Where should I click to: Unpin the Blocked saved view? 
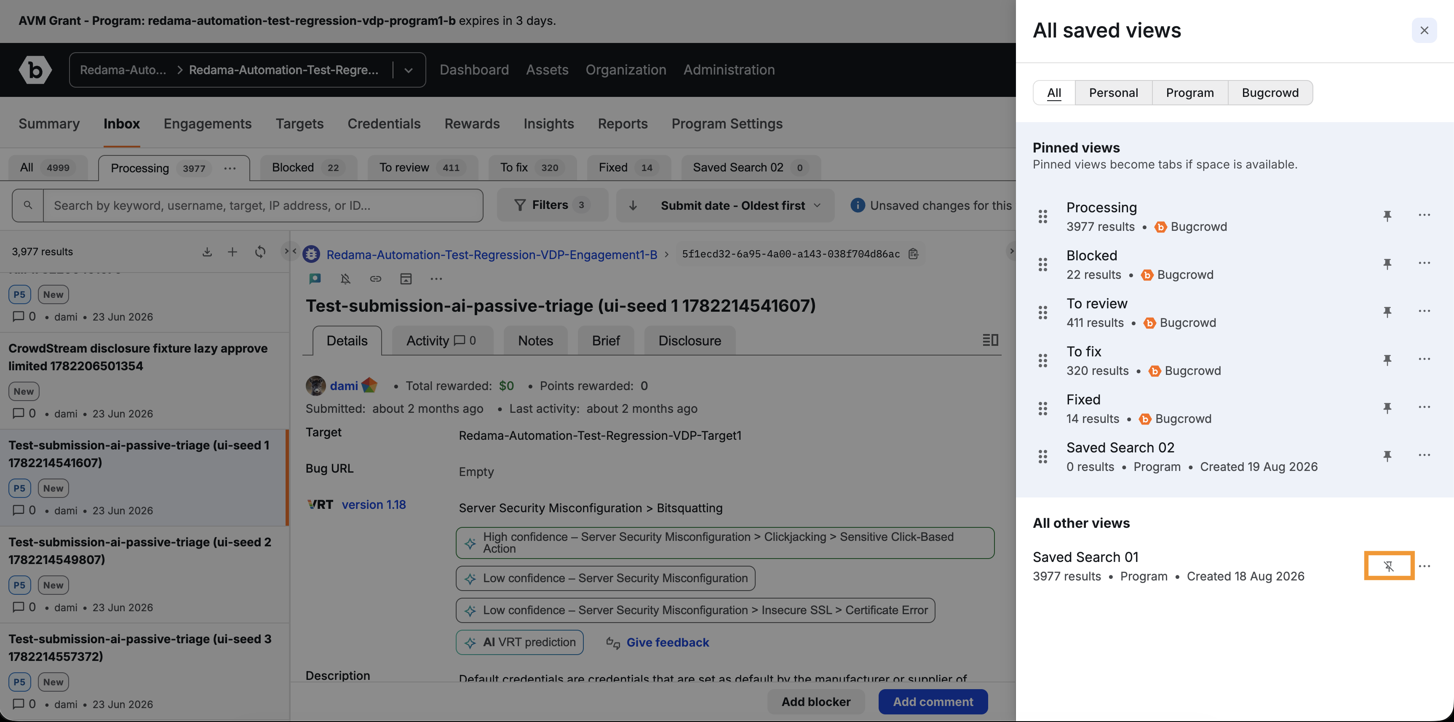[x=1387, y=264]
